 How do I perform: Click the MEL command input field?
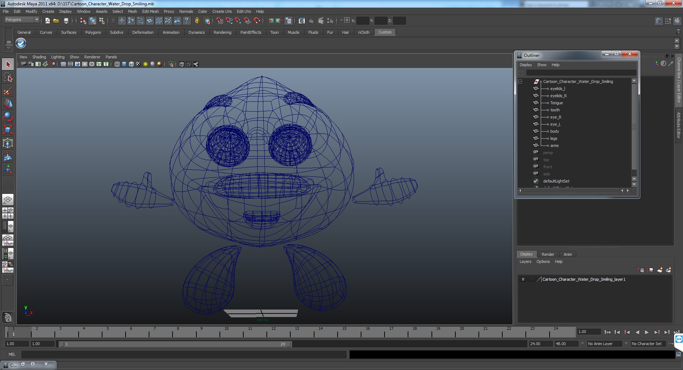(x=183, y=354)
